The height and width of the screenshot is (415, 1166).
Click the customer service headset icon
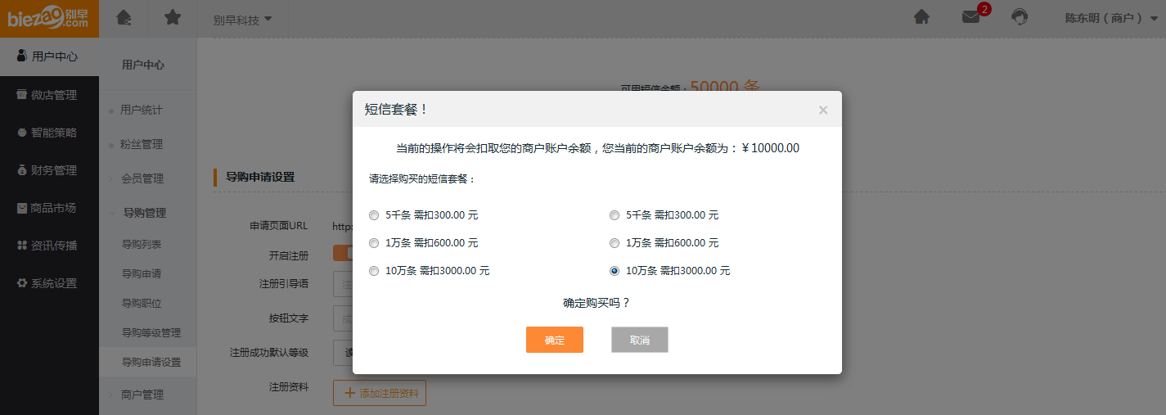pos(1020,18)
